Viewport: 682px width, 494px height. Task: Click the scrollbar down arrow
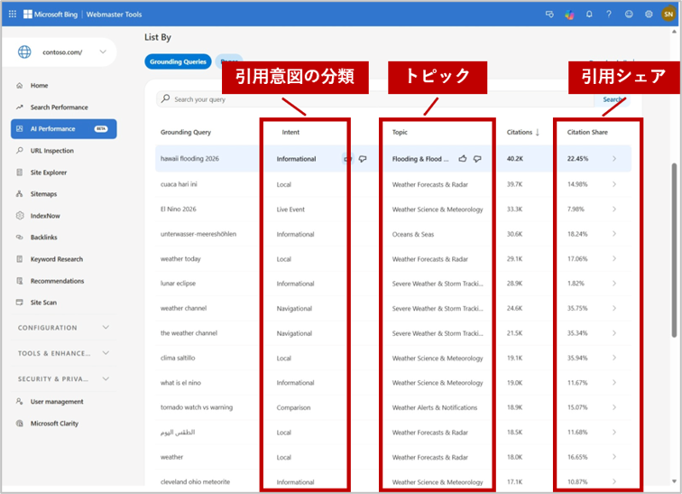pyautogui.click(x=674, y=481)
